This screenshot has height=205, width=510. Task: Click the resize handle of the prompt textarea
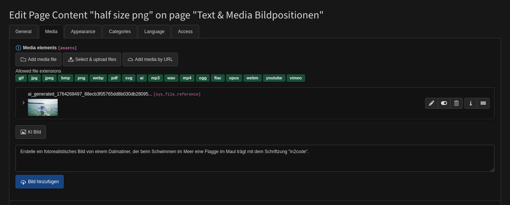492,170
